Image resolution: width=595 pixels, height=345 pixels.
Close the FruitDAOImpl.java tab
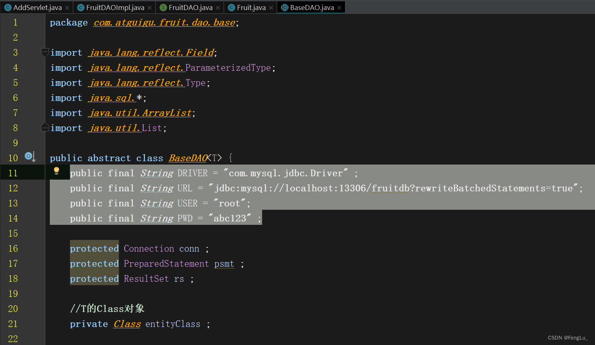click(x=150, y=8)
